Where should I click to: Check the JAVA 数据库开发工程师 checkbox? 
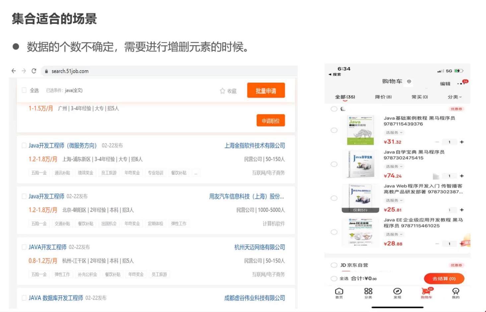[x=24, y=298]
